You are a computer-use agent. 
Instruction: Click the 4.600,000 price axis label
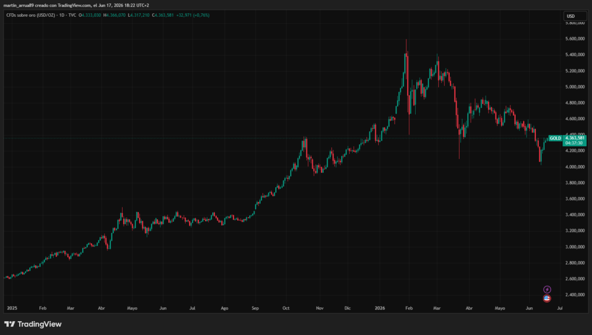[575, 119]
